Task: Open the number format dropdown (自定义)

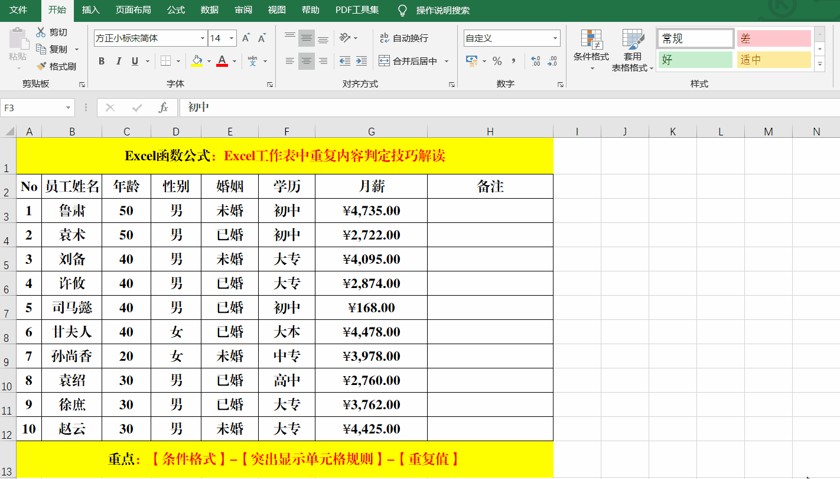Action: (555, 38)
